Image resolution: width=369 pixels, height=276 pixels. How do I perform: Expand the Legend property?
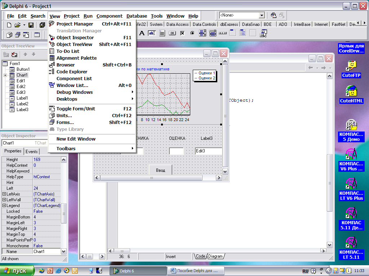[4, 205]
